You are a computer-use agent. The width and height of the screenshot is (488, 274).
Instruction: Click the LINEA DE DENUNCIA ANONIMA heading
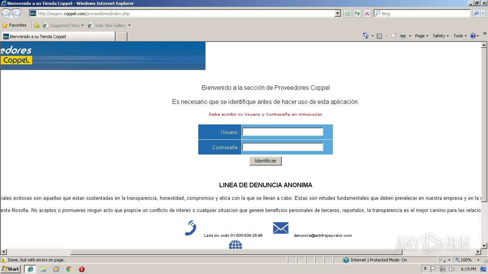point(265,185)
